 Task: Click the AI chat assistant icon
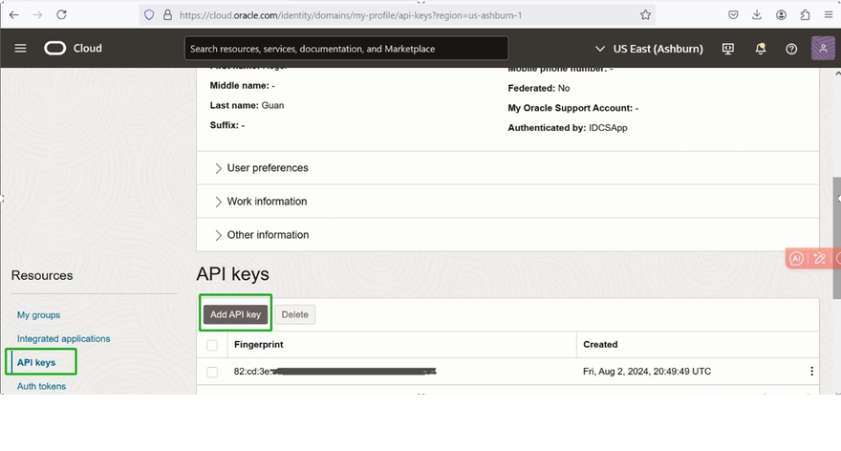click(x=796, y=259)
